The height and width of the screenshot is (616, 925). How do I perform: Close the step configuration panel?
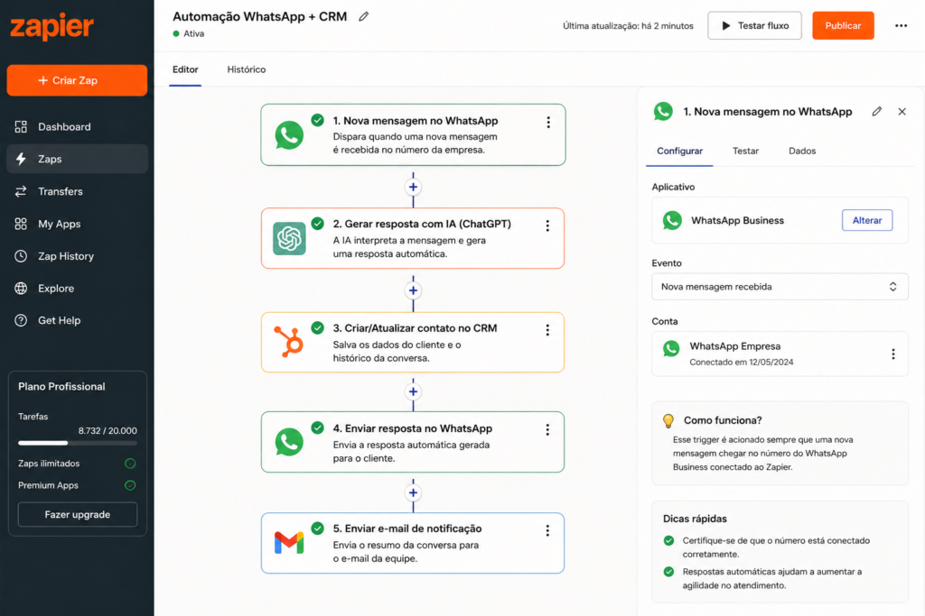tap(902, 111)
